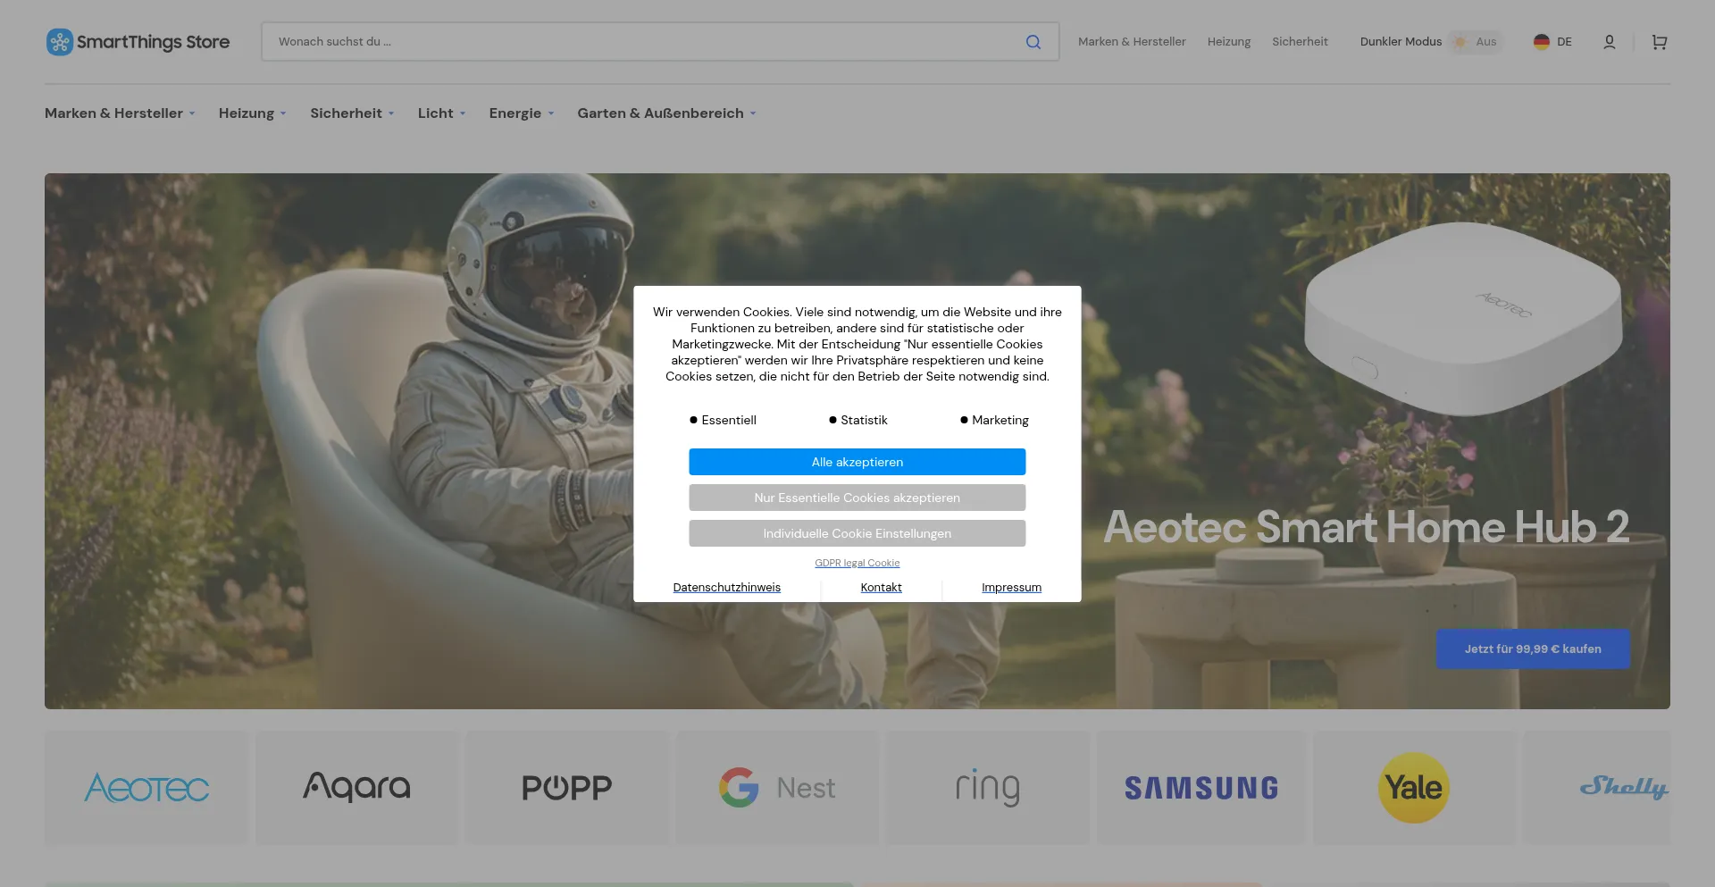Click the SmartThings Store logo
The width and height of the screenshot is (1715, 887).
[138, 41]
